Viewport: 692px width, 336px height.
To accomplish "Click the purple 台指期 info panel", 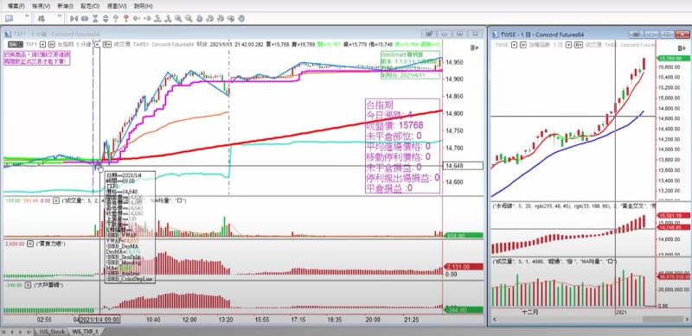I will coord(402,146).
